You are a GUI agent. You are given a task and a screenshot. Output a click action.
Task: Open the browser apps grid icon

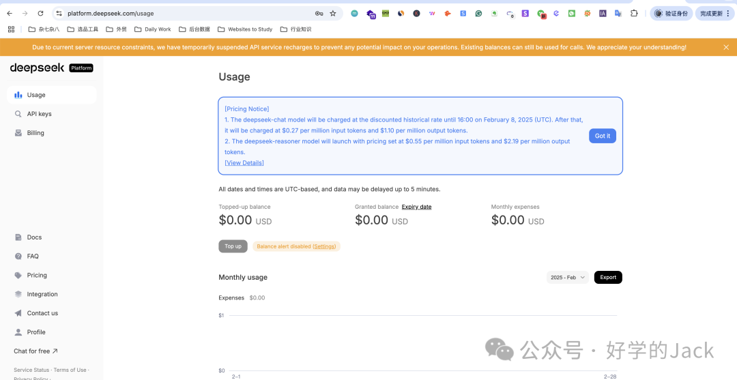tap(12, 29)
